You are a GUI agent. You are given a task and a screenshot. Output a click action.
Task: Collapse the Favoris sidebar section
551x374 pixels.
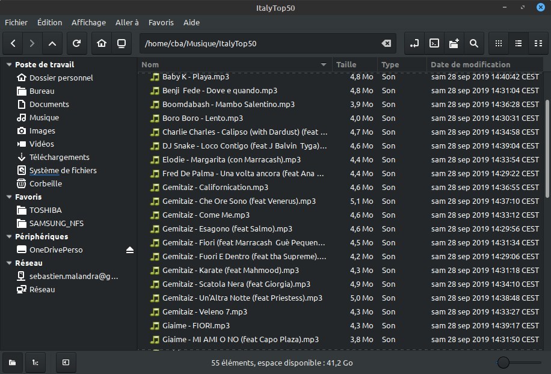pos(9,197)
